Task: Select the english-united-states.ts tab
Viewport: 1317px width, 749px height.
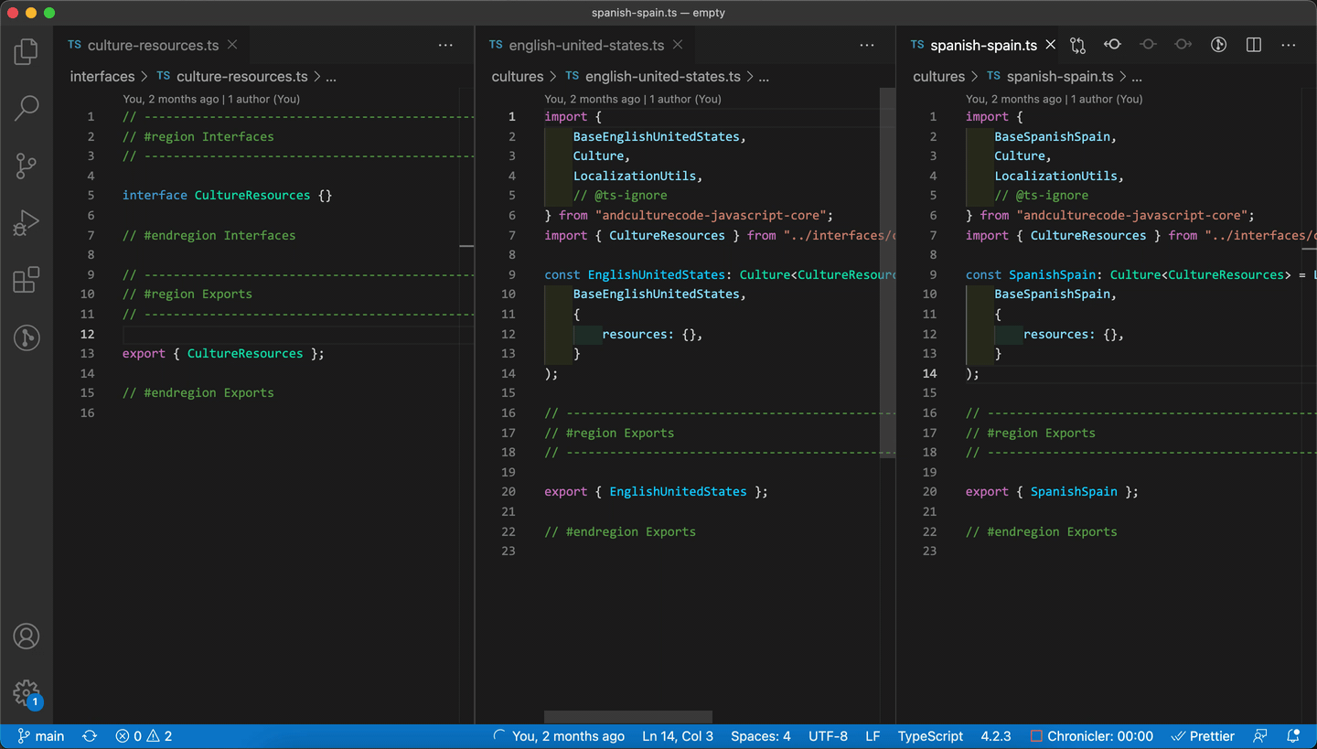Action: pos(584,45)
